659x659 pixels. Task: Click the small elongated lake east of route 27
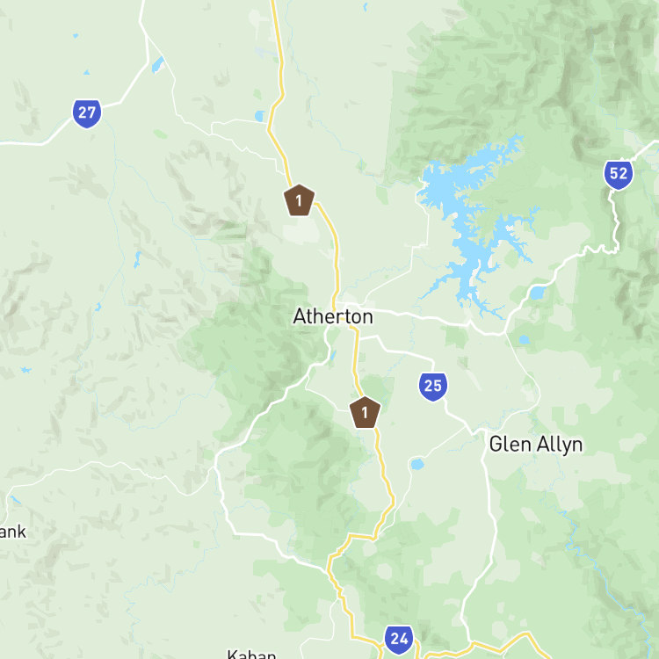(158, 65)
